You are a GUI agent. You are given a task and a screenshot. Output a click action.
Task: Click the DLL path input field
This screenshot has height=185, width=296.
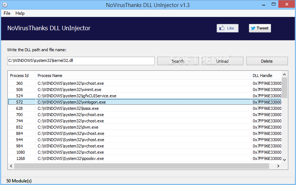81,61
